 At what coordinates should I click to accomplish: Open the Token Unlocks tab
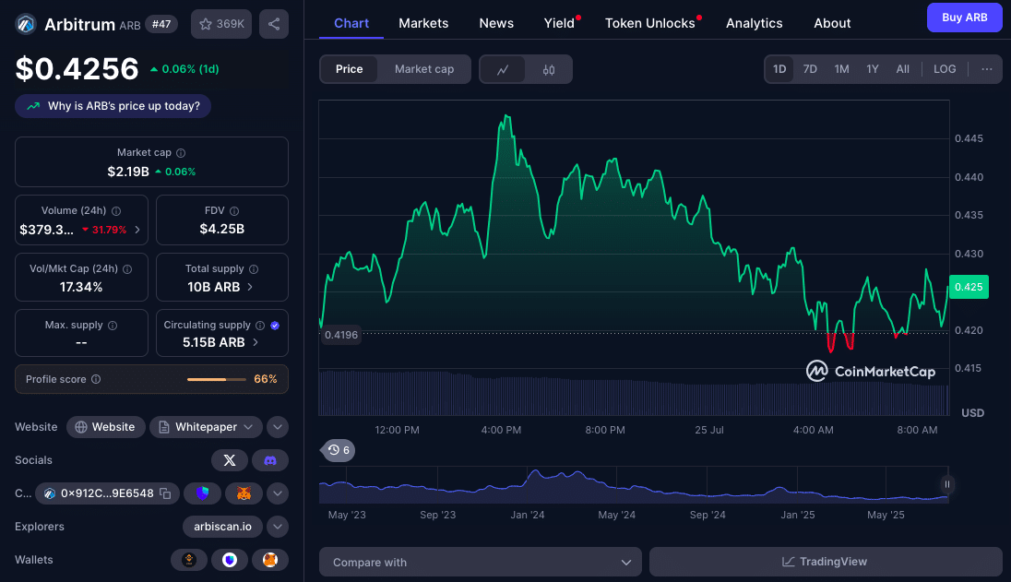pos(650,23)
